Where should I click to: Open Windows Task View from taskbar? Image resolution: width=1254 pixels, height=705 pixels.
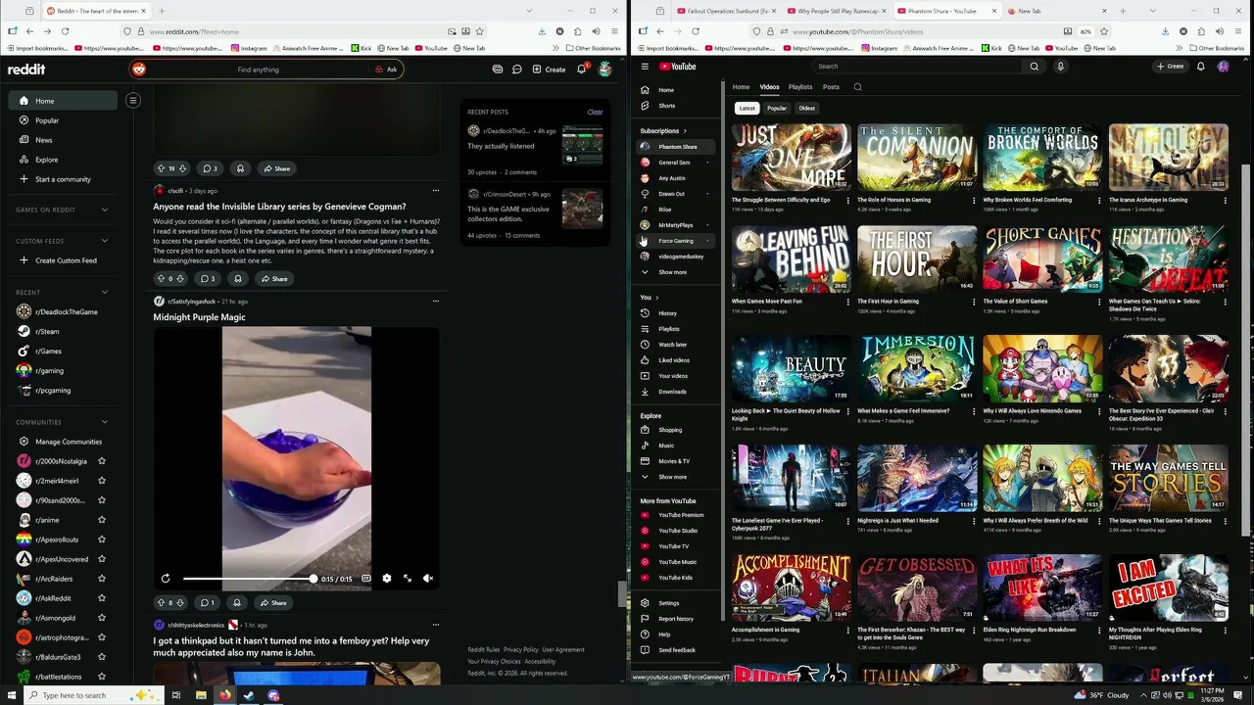click(x=176, y=695)
